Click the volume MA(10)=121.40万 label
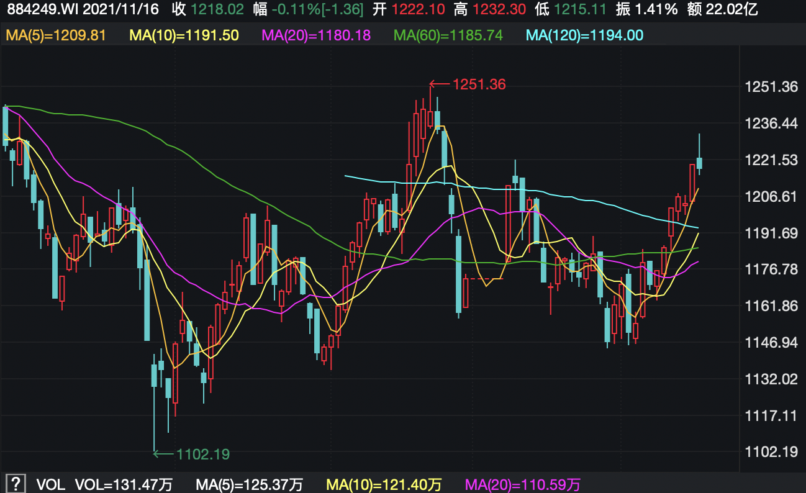Screen dimensions: 806x493 click(384, 484)
